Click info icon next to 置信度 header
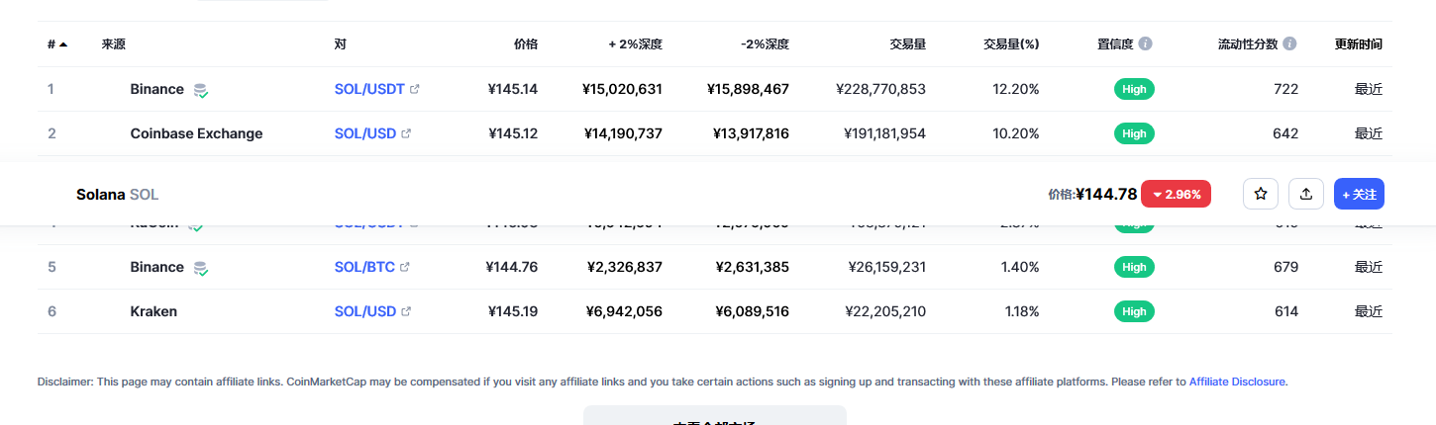This screenshot has height=425, width=1436. point(1145,44)
